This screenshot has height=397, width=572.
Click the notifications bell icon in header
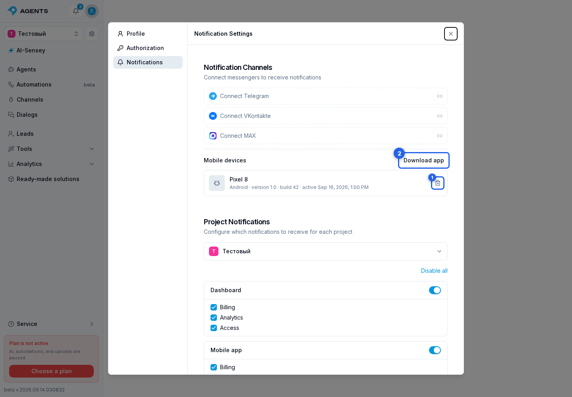point(76,11)
